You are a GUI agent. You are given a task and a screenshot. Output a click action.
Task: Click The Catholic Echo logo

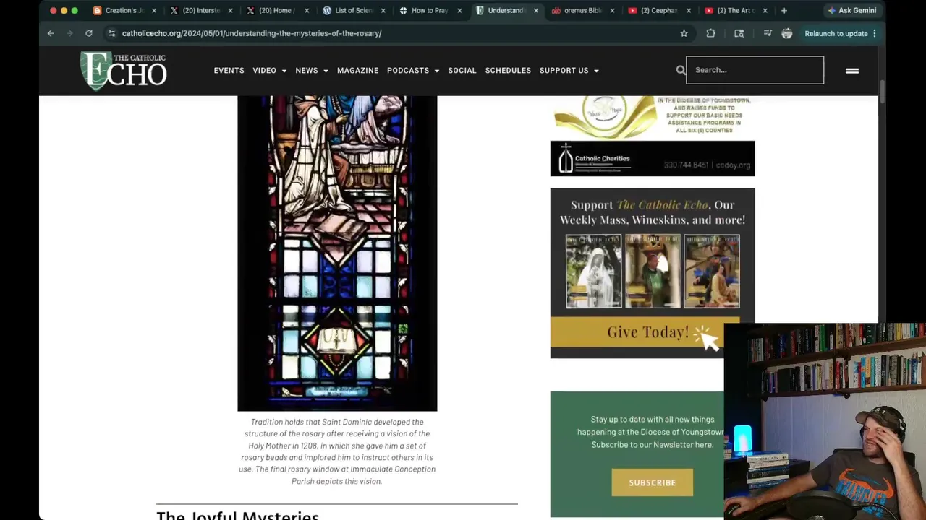pos(124,70)
